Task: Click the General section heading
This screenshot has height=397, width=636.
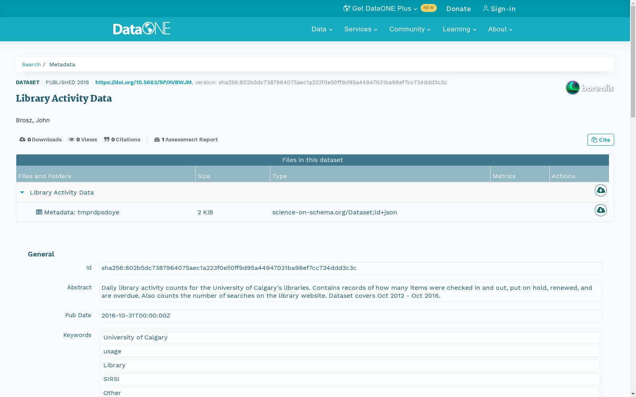Action: (41, 254)
